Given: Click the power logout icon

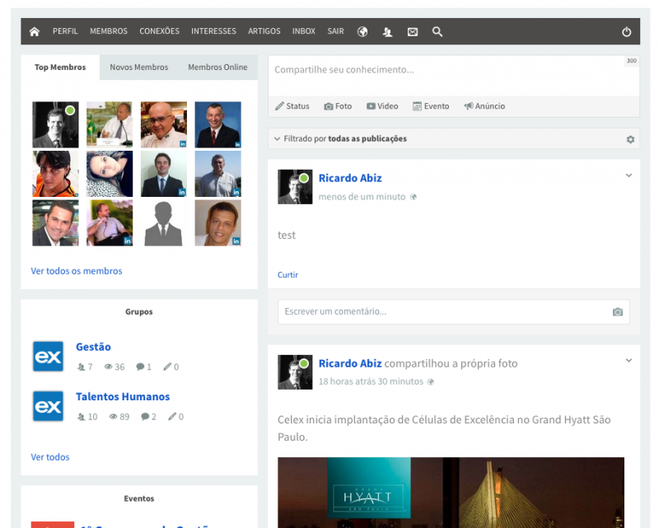Looking at the screenshot, I should 627,31.
